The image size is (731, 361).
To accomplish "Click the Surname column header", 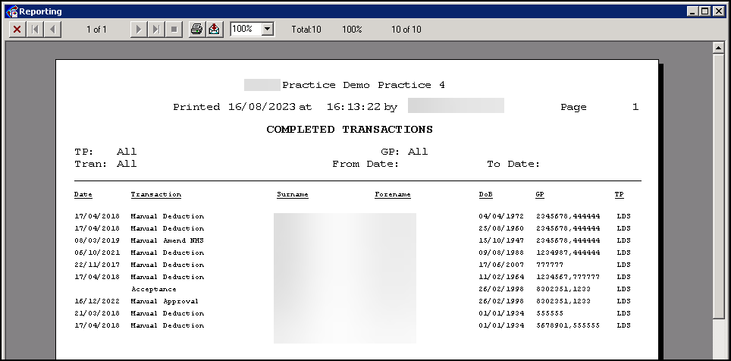I will pyautogui.click(x=292, y=195).
